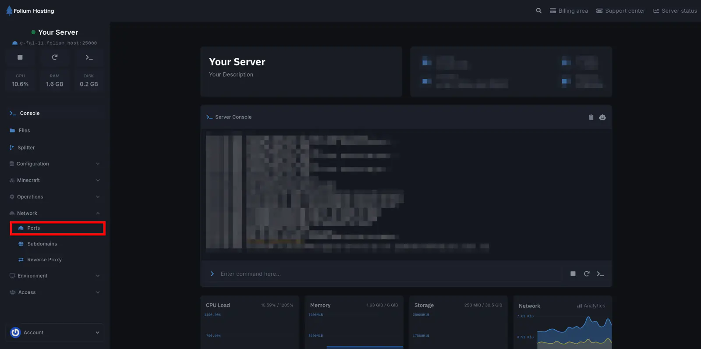Open the Files page
Viewport: 701px width, 349px height.
pos(25,131)
